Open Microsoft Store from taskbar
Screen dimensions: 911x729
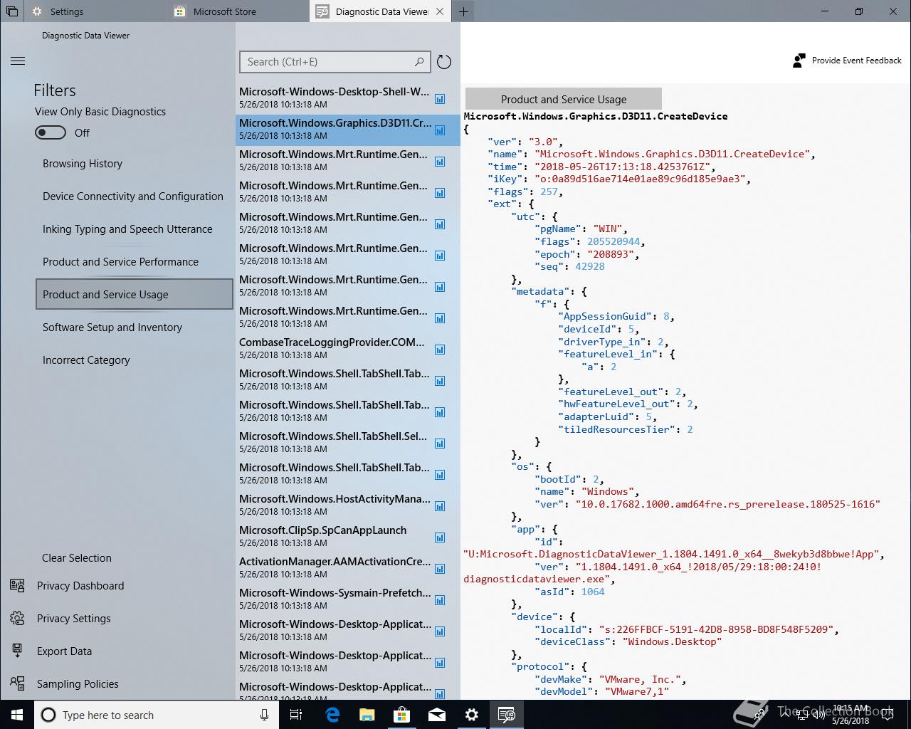[402, 715]
